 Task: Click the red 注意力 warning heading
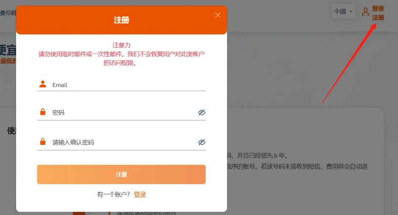121,45
